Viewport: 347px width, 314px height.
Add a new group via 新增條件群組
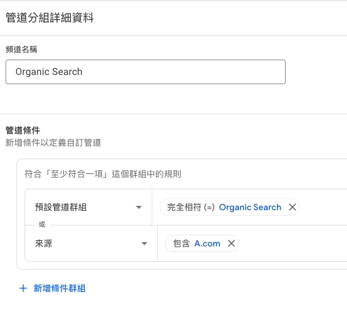pos(60,288)
